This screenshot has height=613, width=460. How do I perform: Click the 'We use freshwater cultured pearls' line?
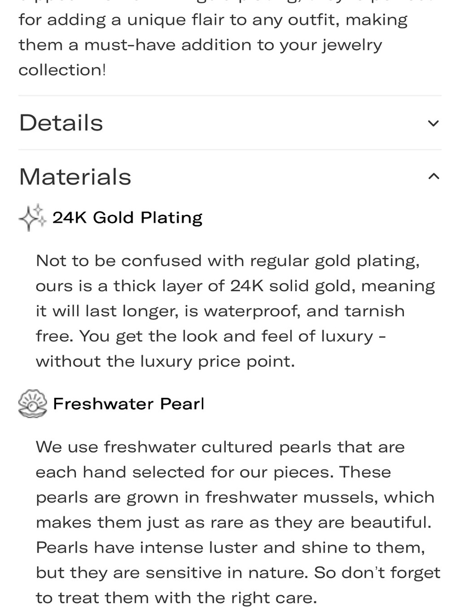[220, 447]
